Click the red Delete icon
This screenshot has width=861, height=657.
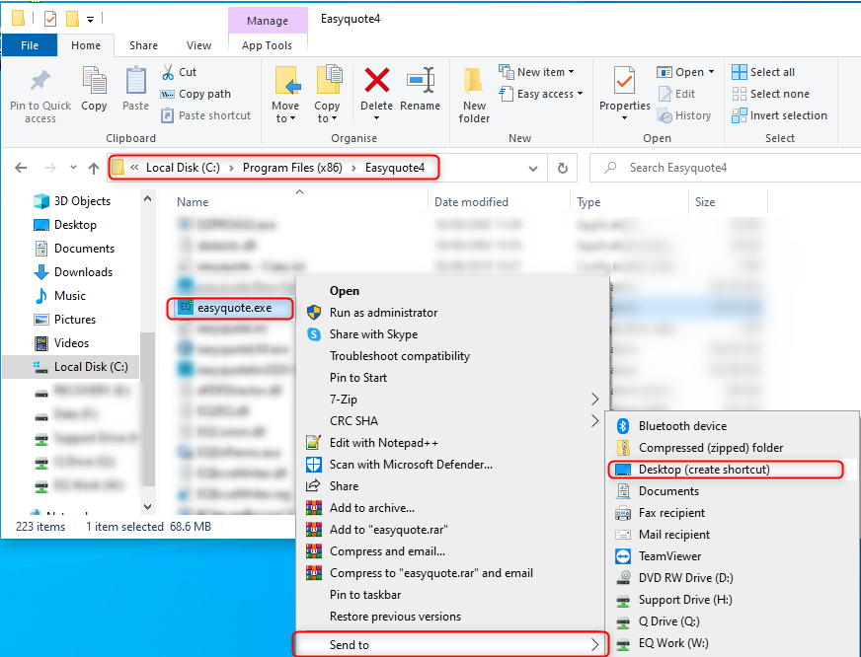377,80
